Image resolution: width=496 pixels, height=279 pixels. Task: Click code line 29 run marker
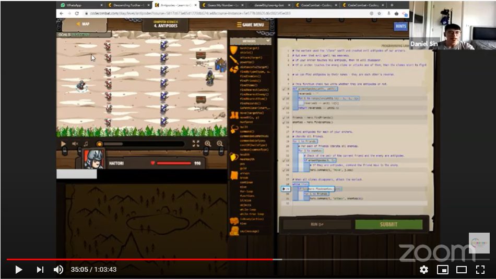point(286,189)
